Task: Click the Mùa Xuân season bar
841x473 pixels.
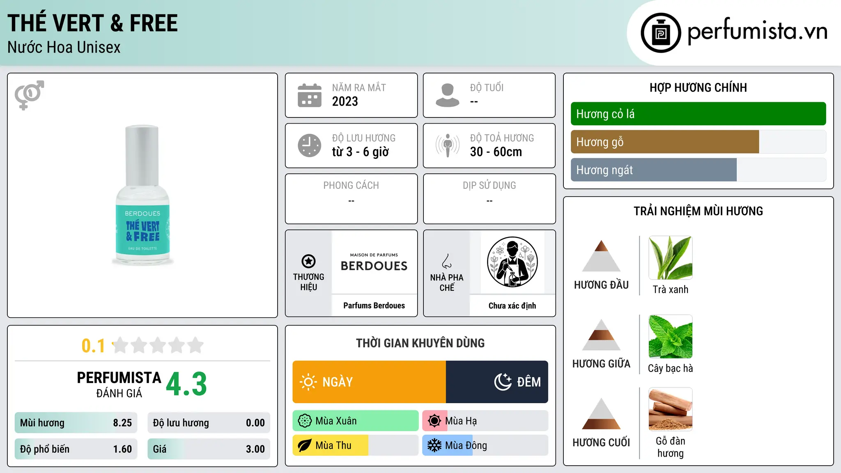Action: tap(356, 421)
